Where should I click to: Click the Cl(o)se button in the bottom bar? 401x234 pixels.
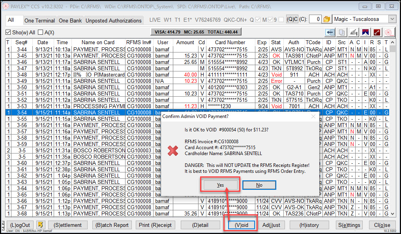[x=382, y=225]
